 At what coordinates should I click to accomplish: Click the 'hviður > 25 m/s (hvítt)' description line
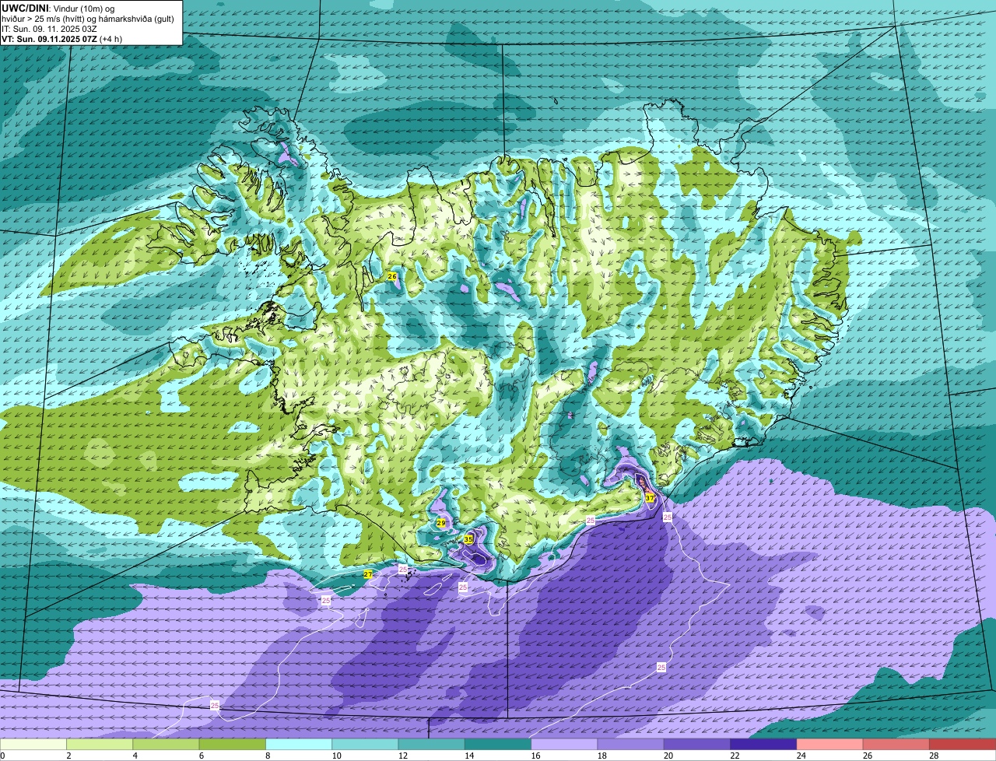tap(87, 18)
